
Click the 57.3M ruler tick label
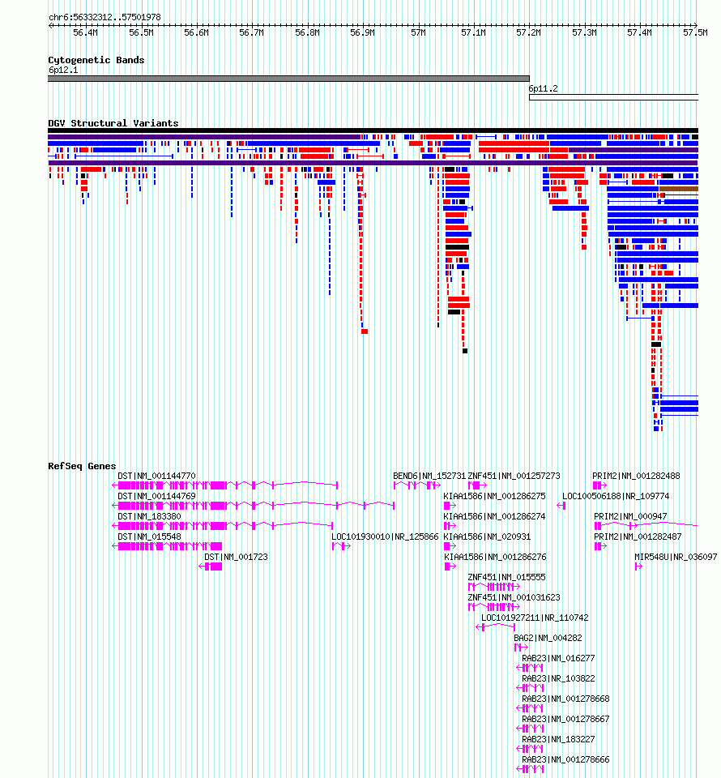click(x=584, y=32)
